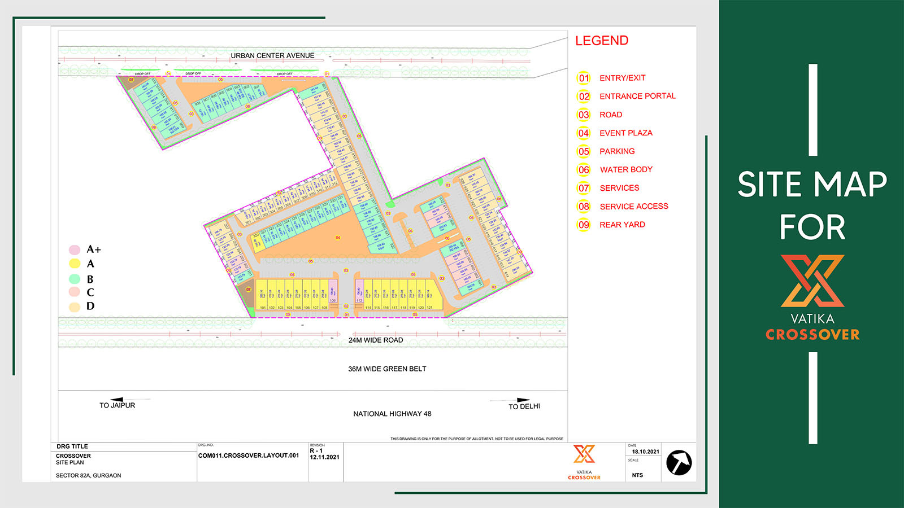
Task: Select the 09 Rear Yard legend marker
Action: coord(583,224)
